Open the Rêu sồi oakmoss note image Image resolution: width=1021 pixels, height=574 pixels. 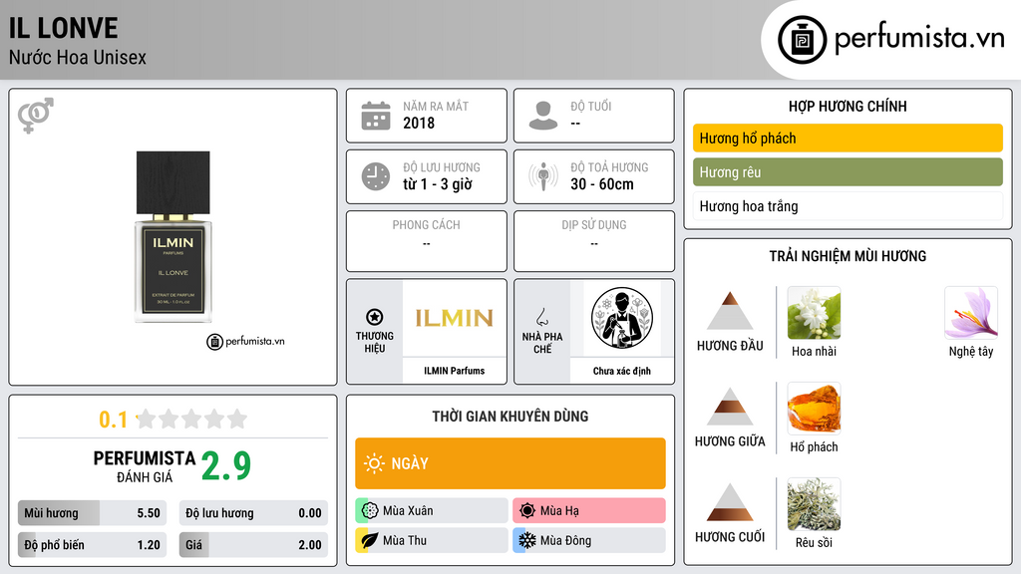(x=814, y=504)
